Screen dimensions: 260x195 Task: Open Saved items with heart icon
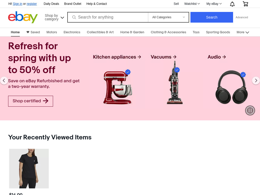[x=33, y=32]
